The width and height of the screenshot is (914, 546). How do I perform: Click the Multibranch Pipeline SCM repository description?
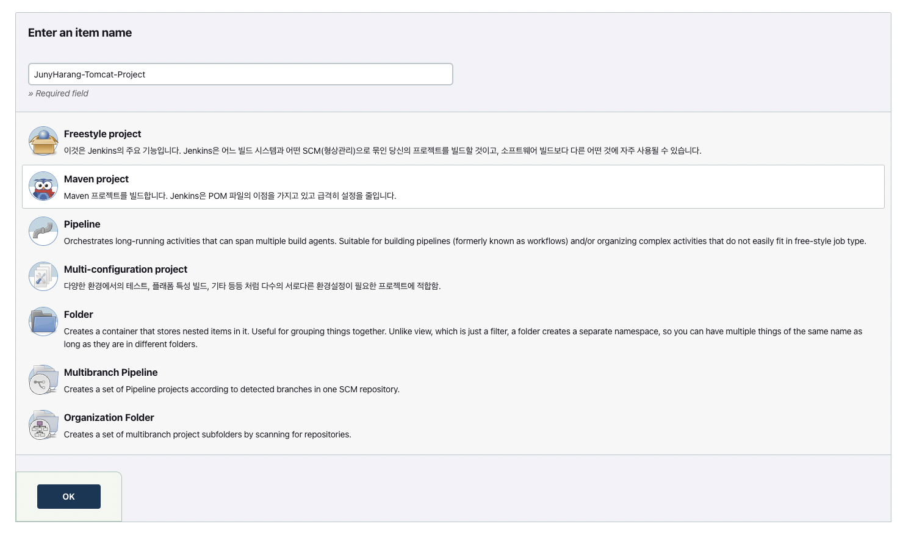(232, 389)
